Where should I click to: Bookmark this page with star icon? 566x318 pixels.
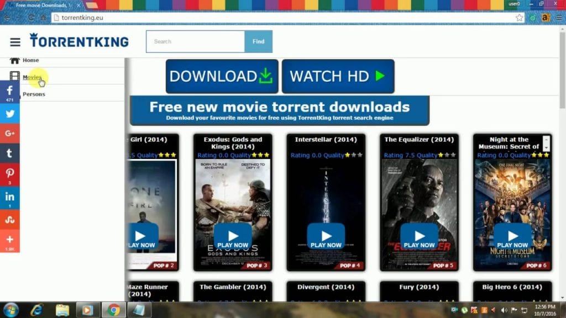point(519,18)
